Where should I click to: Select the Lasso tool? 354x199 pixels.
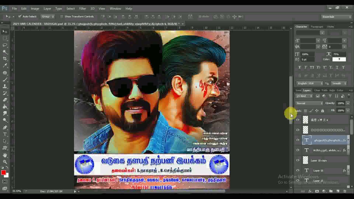tap(5, 45)
